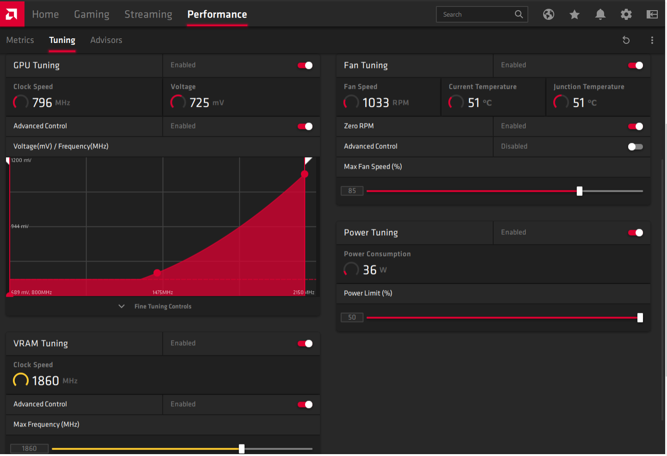The height and width of the screenshot is (456, 667).
Task: Disable the Power Tuning toggle
Action: click(636, 232)
